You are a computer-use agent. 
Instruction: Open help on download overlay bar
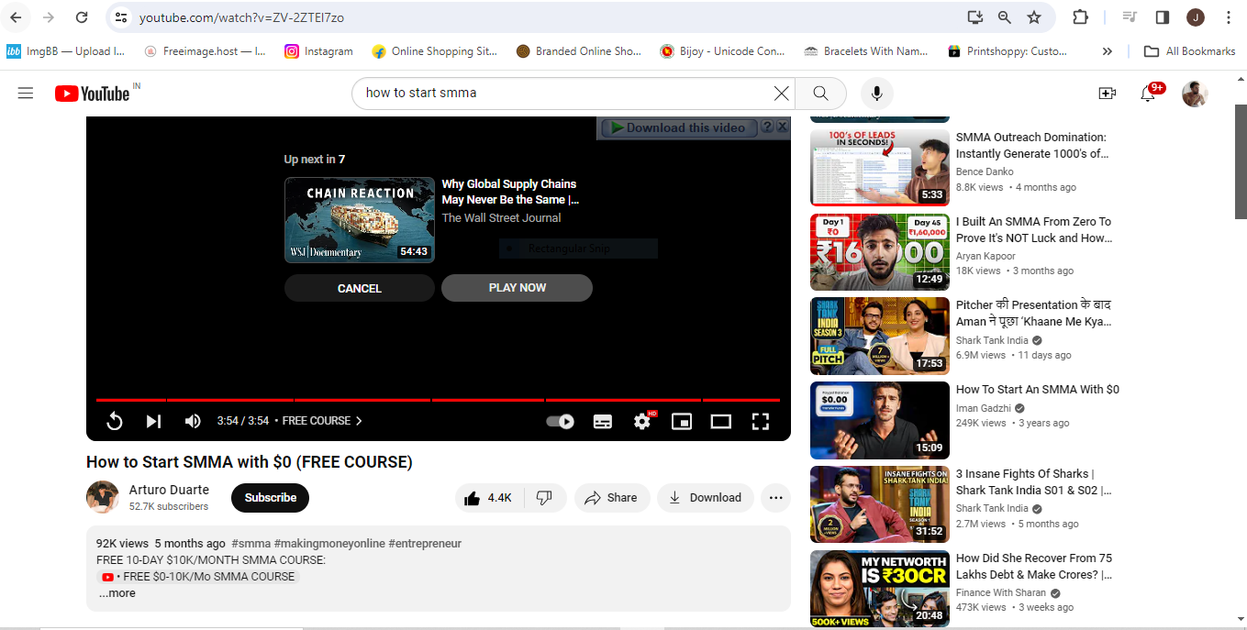click(767, 127)
